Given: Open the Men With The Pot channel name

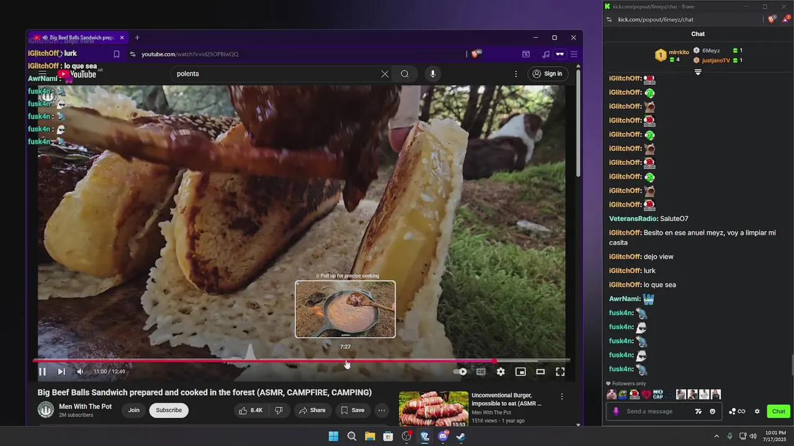Looking at the screenshot, I should (86, 406).
